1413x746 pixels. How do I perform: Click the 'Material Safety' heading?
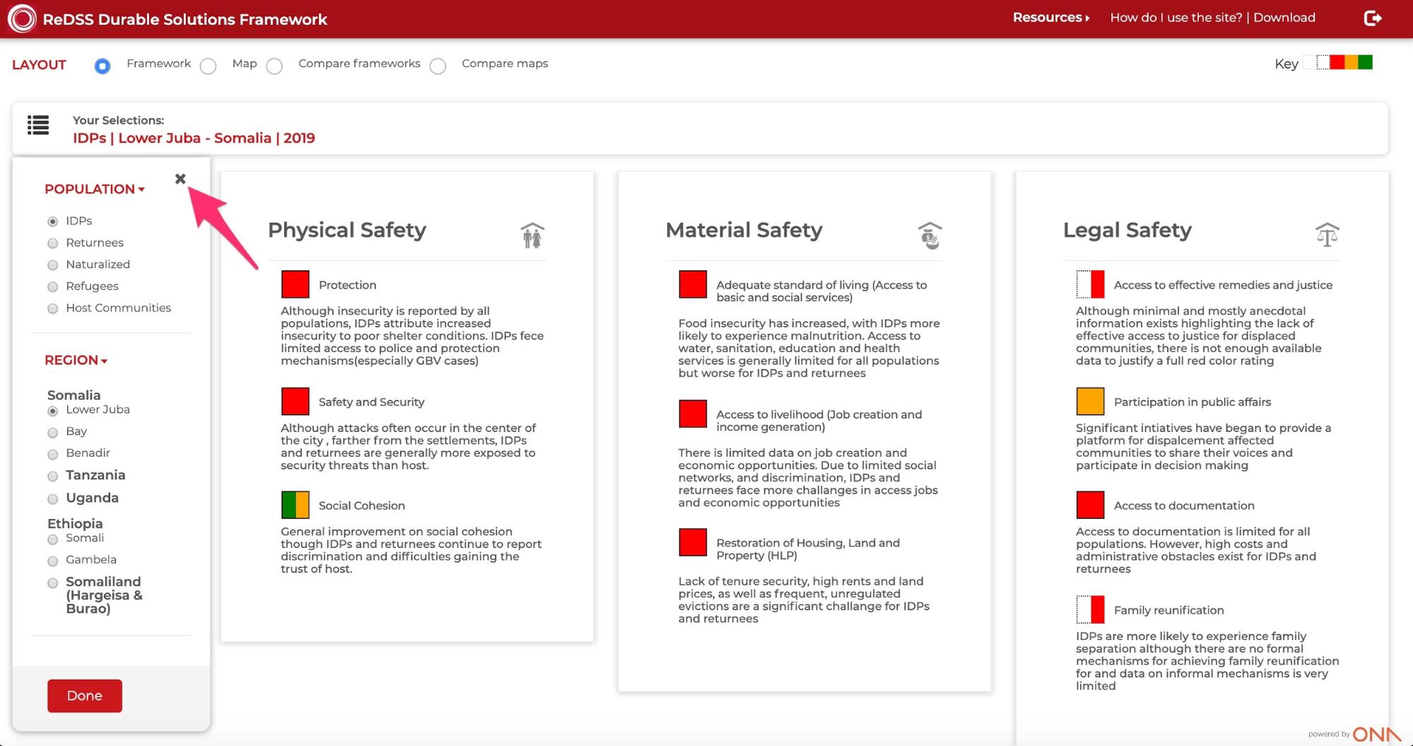(x=744, y=230)
